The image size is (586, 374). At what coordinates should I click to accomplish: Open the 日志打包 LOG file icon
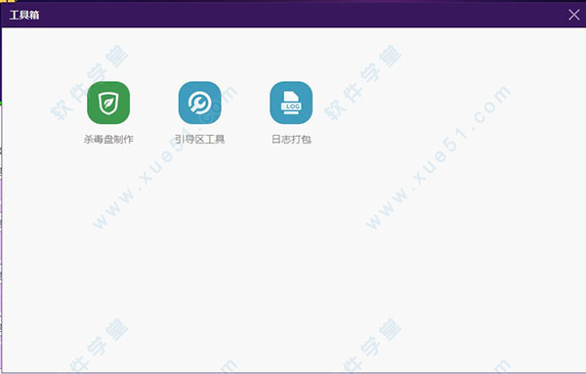[291, 103]
